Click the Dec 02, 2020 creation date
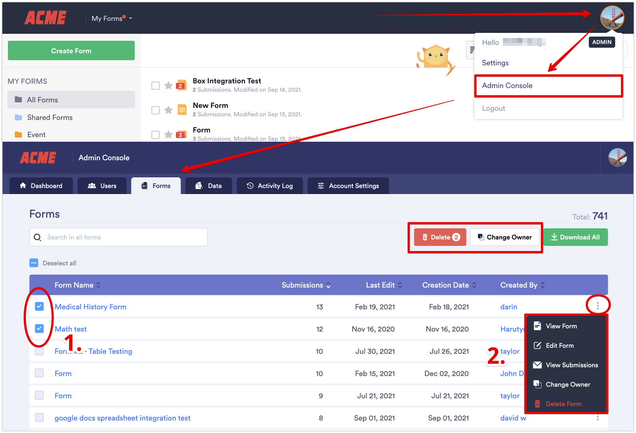 pyautogui.click(x=446, y=374)
